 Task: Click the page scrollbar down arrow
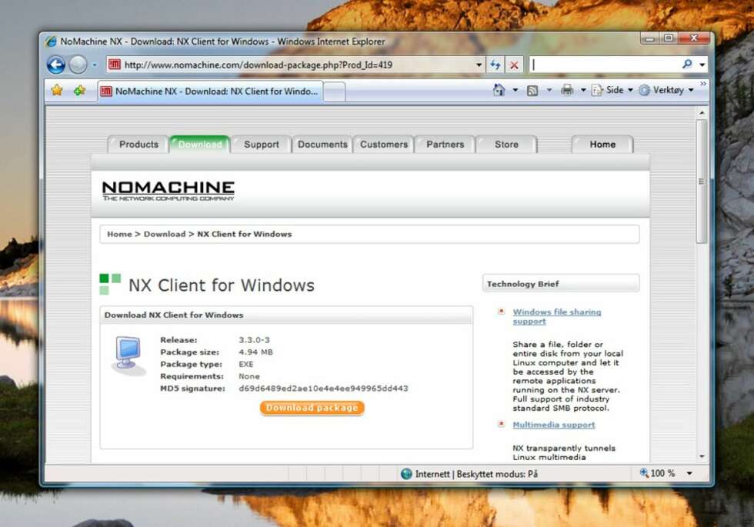pyautogui.click(x=702, y=456)
